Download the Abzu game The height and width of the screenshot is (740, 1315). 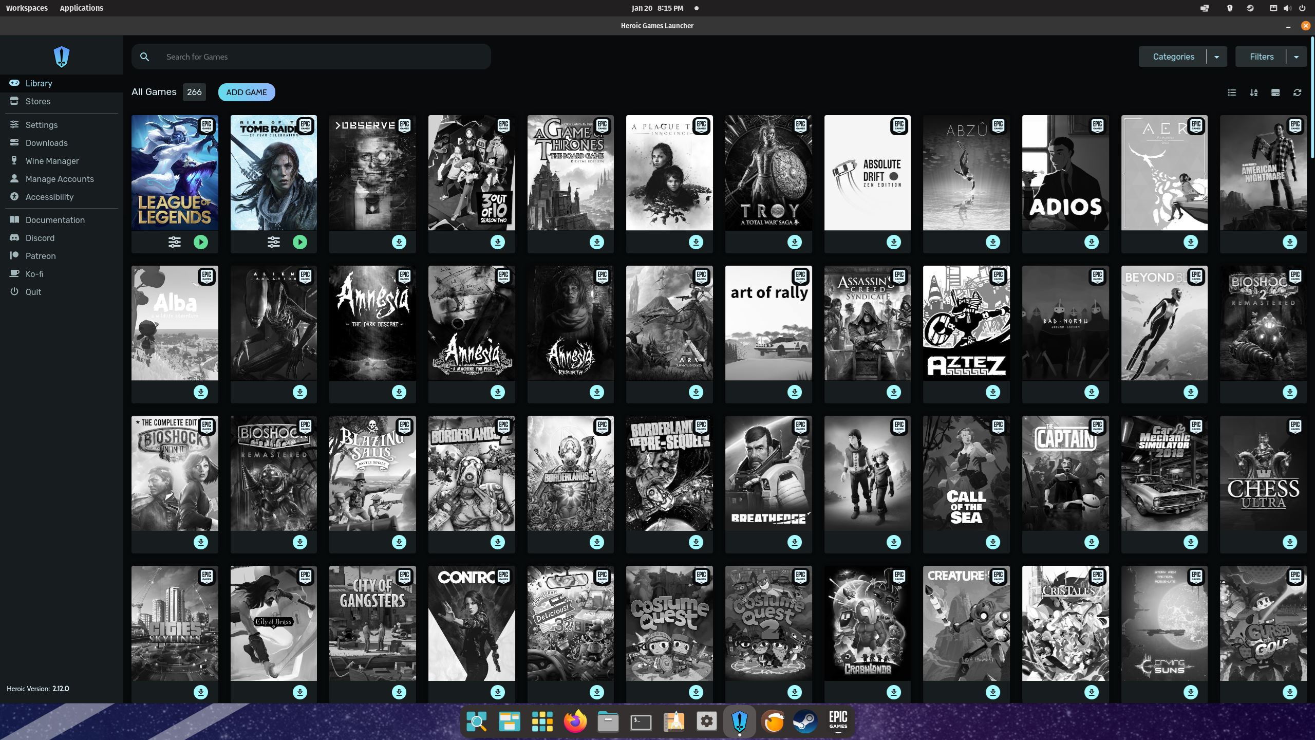(x=993, y=242)
